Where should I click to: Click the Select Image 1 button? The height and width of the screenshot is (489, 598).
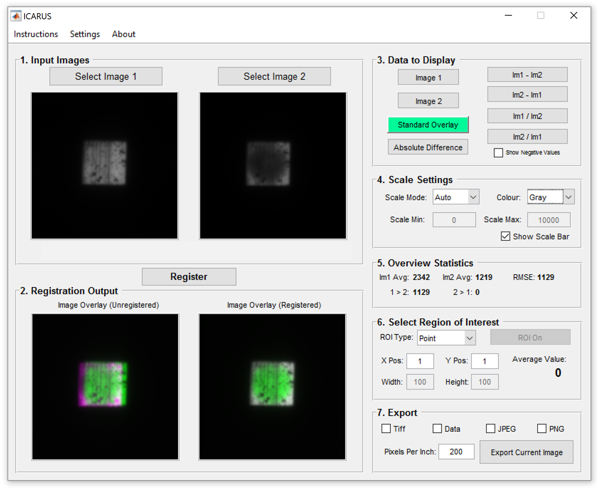(106, 77)
